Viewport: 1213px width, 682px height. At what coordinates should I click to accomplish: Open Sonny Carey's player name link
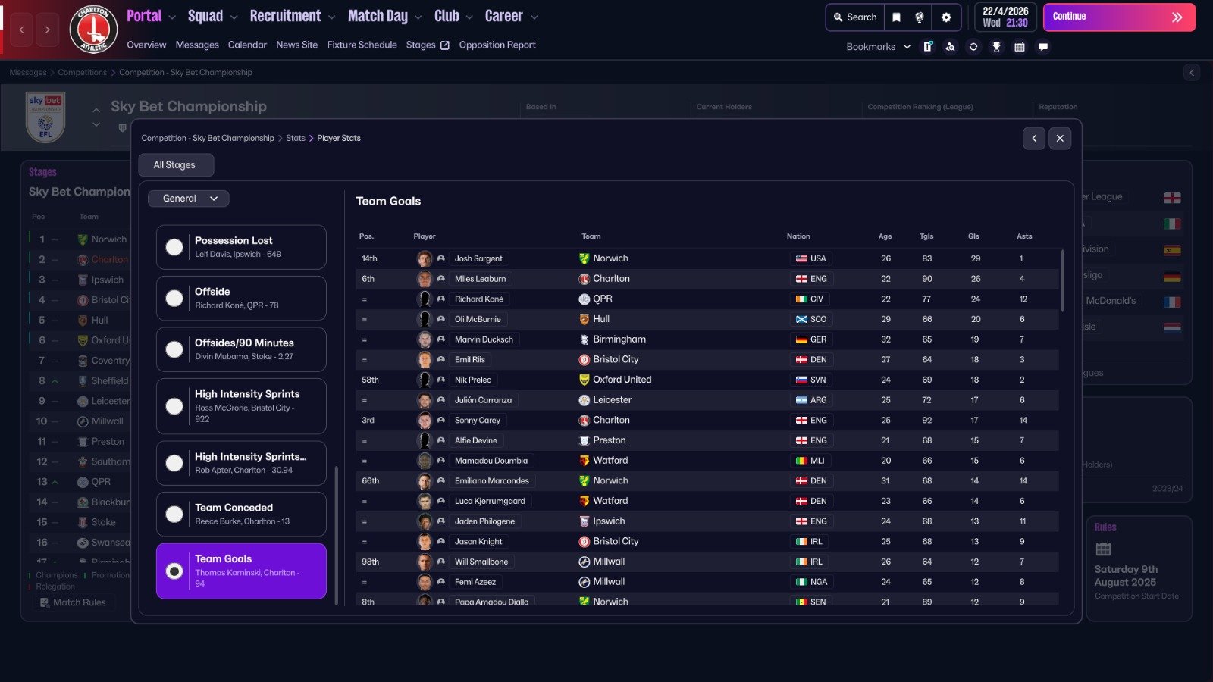tap(478, 421)
